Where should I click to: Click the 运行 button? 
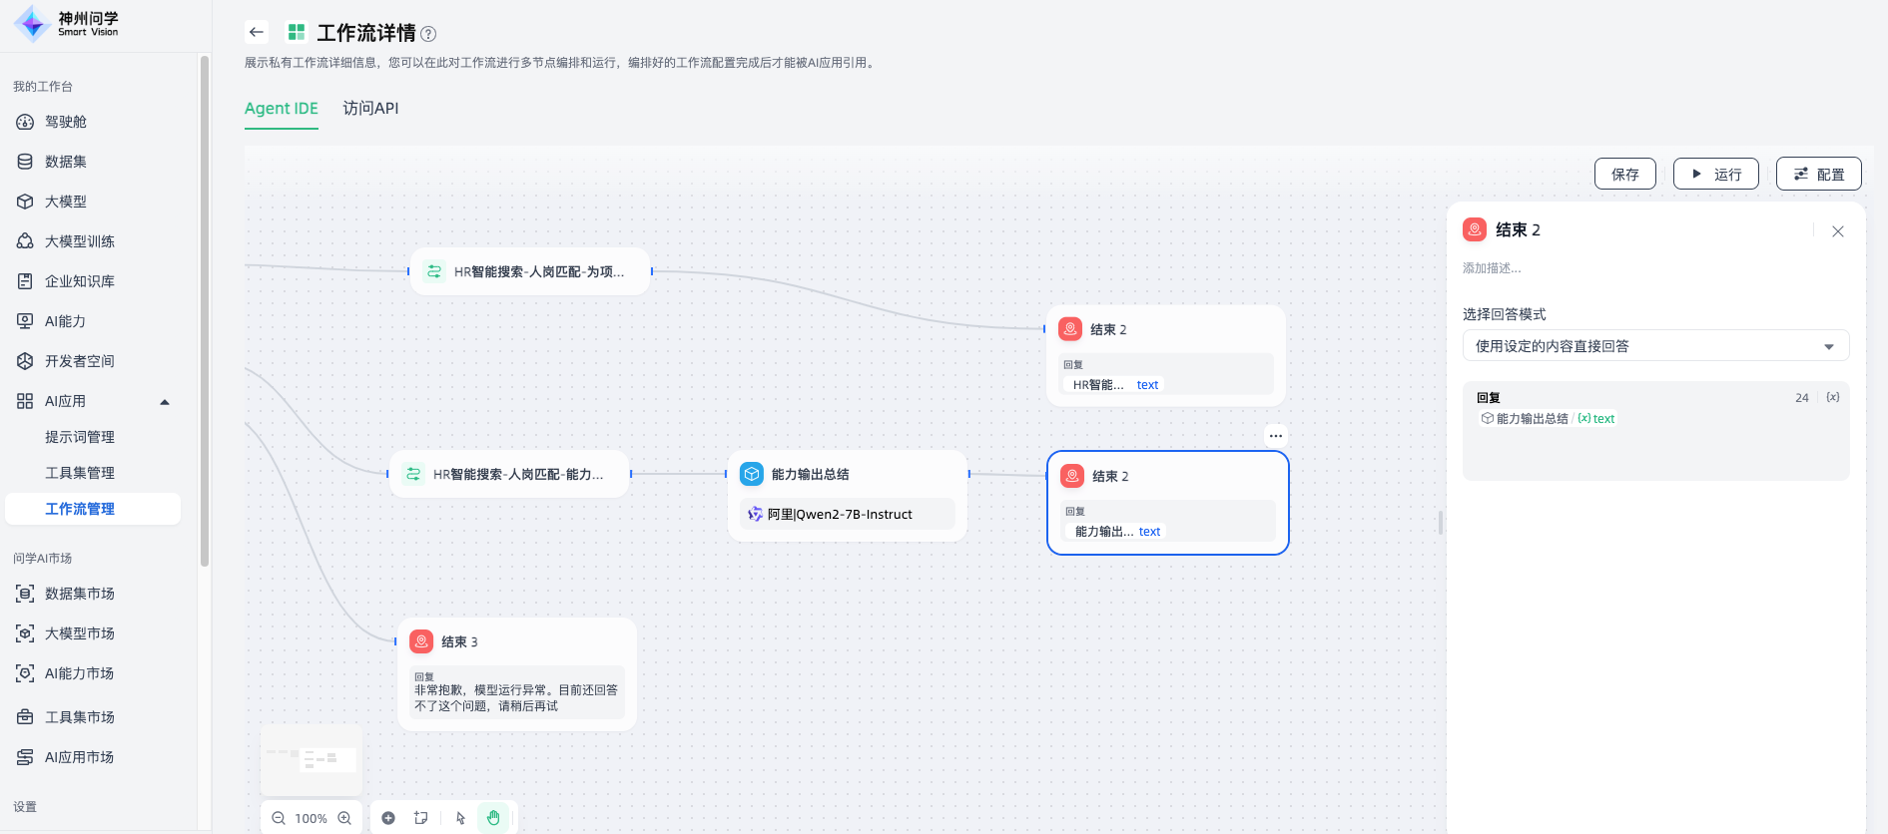1715,174
